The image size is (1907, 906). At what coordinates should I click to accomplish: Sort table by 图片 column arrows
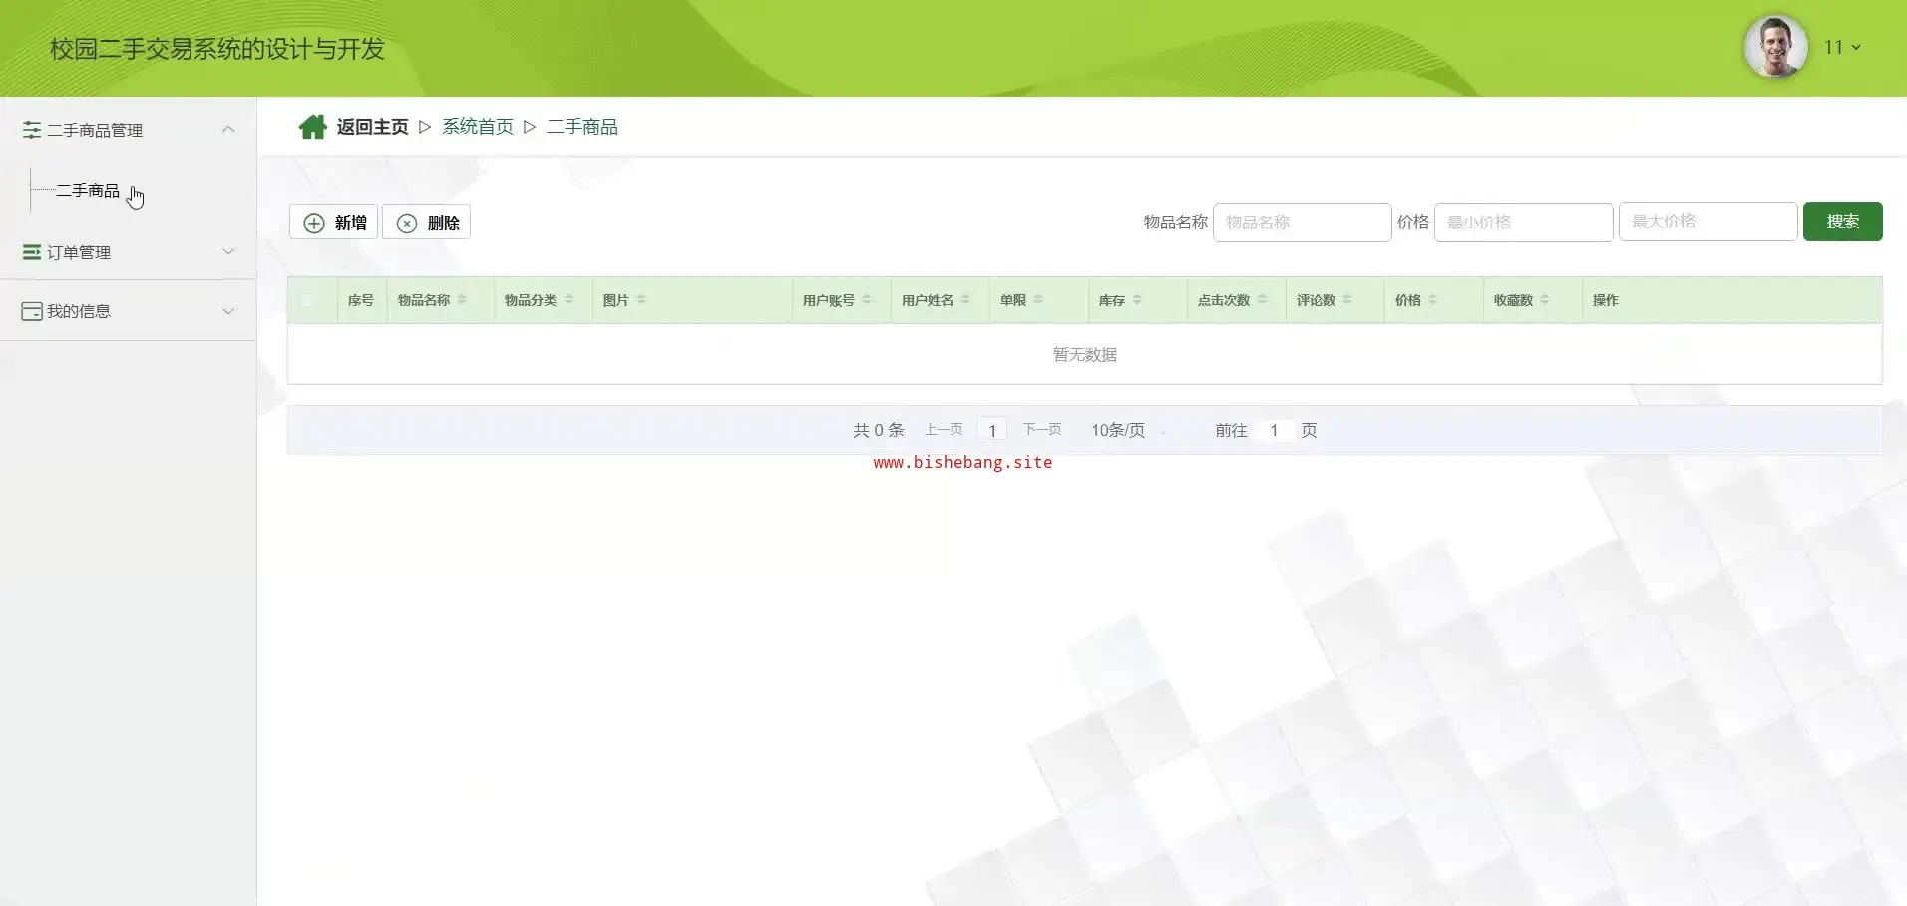(641, 299)
